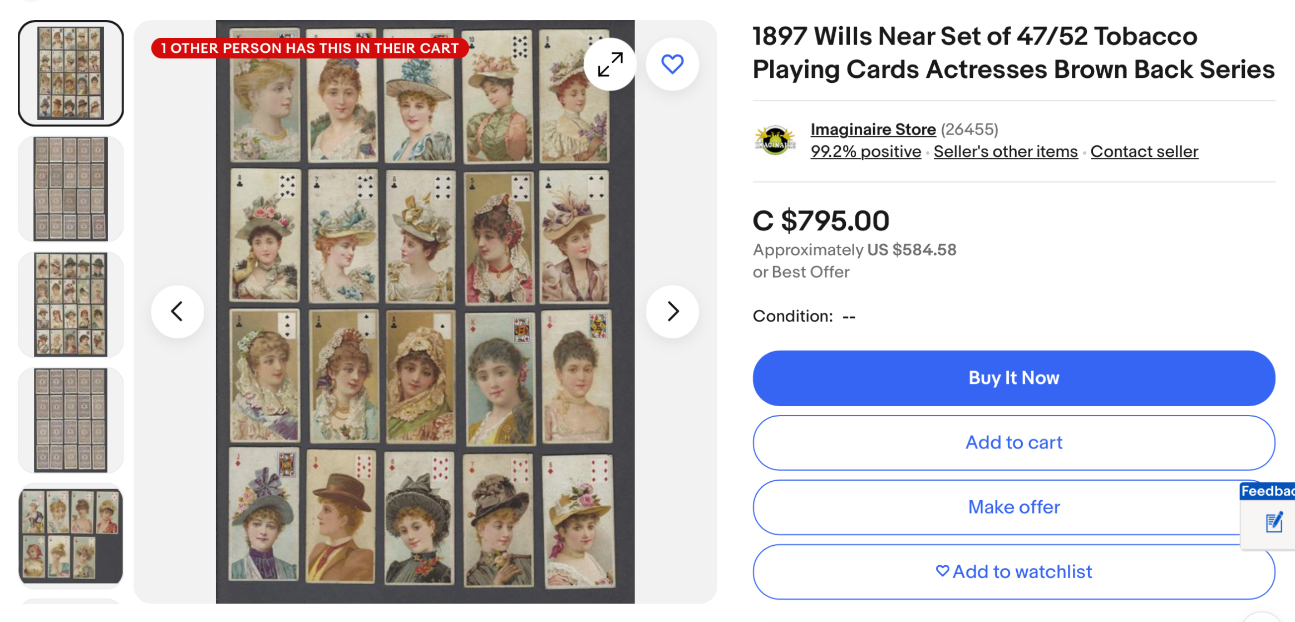Screen dimensions: 1295x622
Task: Open Seller's other items
Action: tap(1005, 152)
